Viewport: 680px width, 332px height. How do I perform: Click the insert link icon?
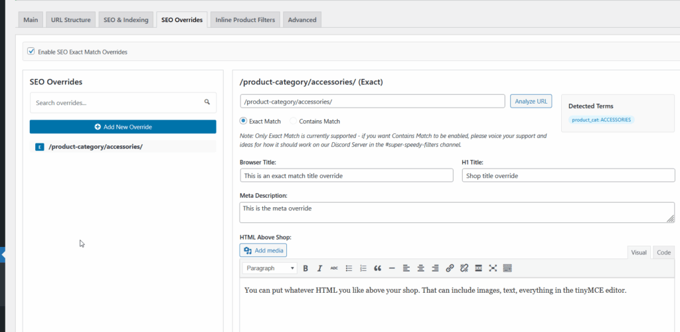450,268
